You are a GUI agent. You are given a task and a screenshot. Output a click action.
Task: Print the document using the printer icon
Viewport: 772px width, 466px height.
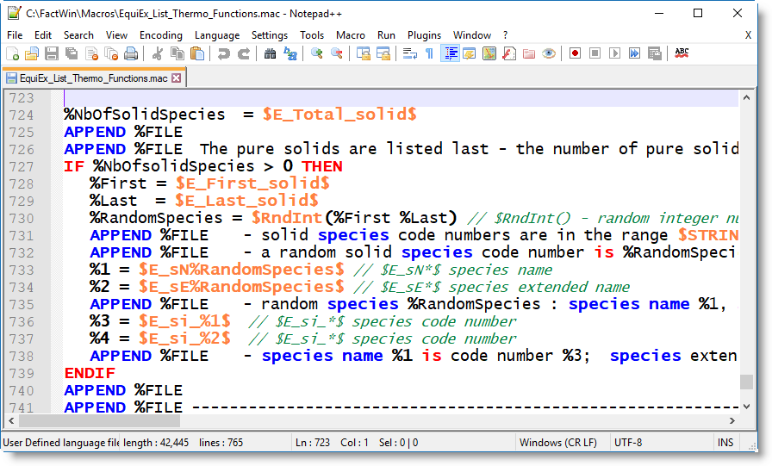coord(131,53)
